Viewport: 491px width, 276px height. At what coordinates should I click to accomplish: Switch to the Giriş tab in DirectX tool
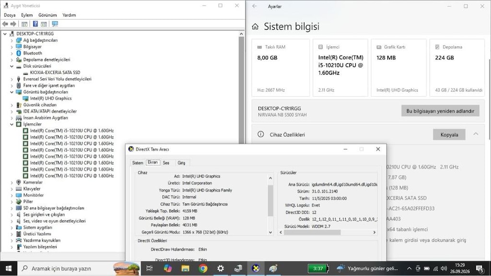[x=181, y=163]
